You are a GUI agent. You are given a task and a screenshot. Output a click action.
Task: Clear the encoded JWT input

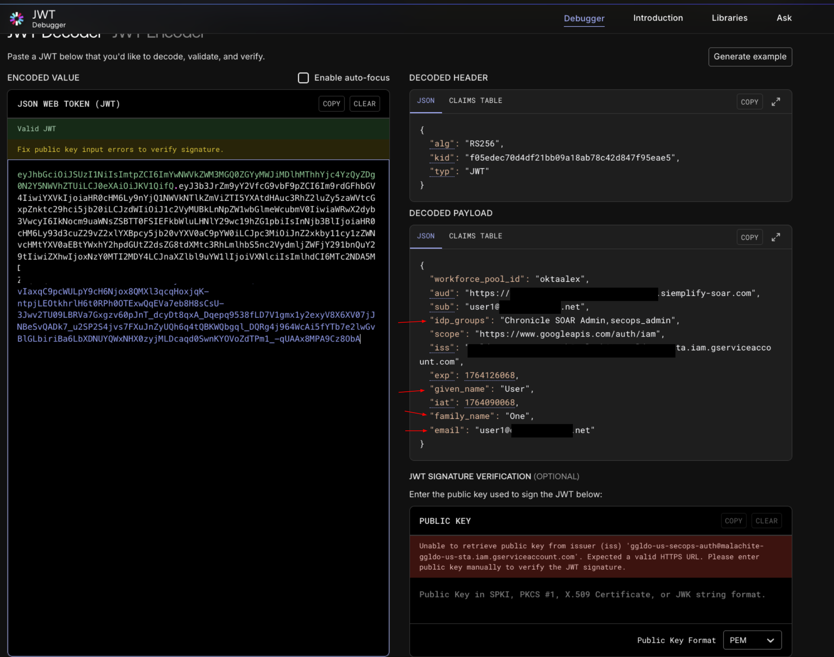pyautogui.click(x=364, y=104)
